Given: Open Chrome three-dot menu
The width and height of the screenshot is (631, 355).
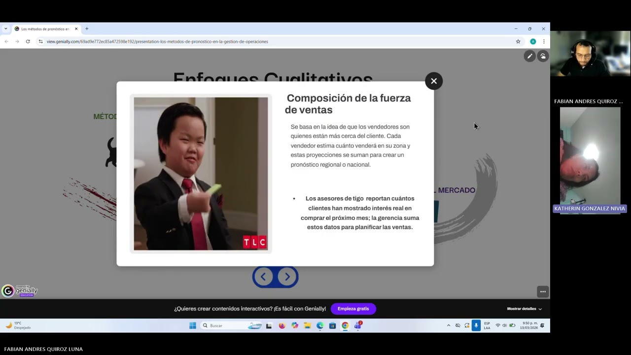Looking at the screenshot, I should tap(544, 41).
